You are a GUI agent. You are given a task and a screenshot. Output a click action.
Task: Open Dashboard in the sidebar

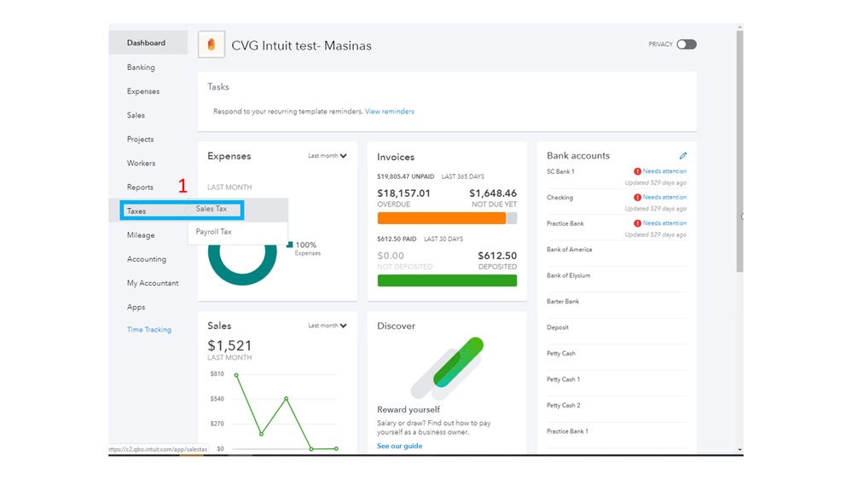pyautogui.click(x=146, y=43)
